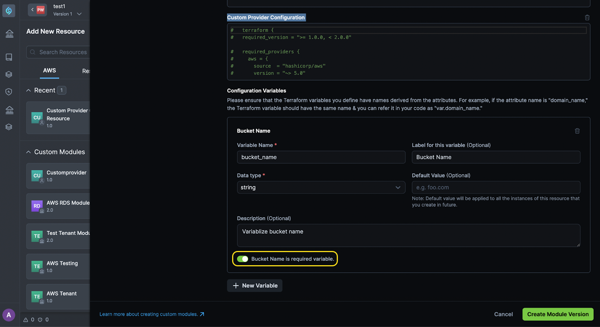Click the shield status icon at bottom
This screenshot has width=600, height=327.
pos(40,320)
